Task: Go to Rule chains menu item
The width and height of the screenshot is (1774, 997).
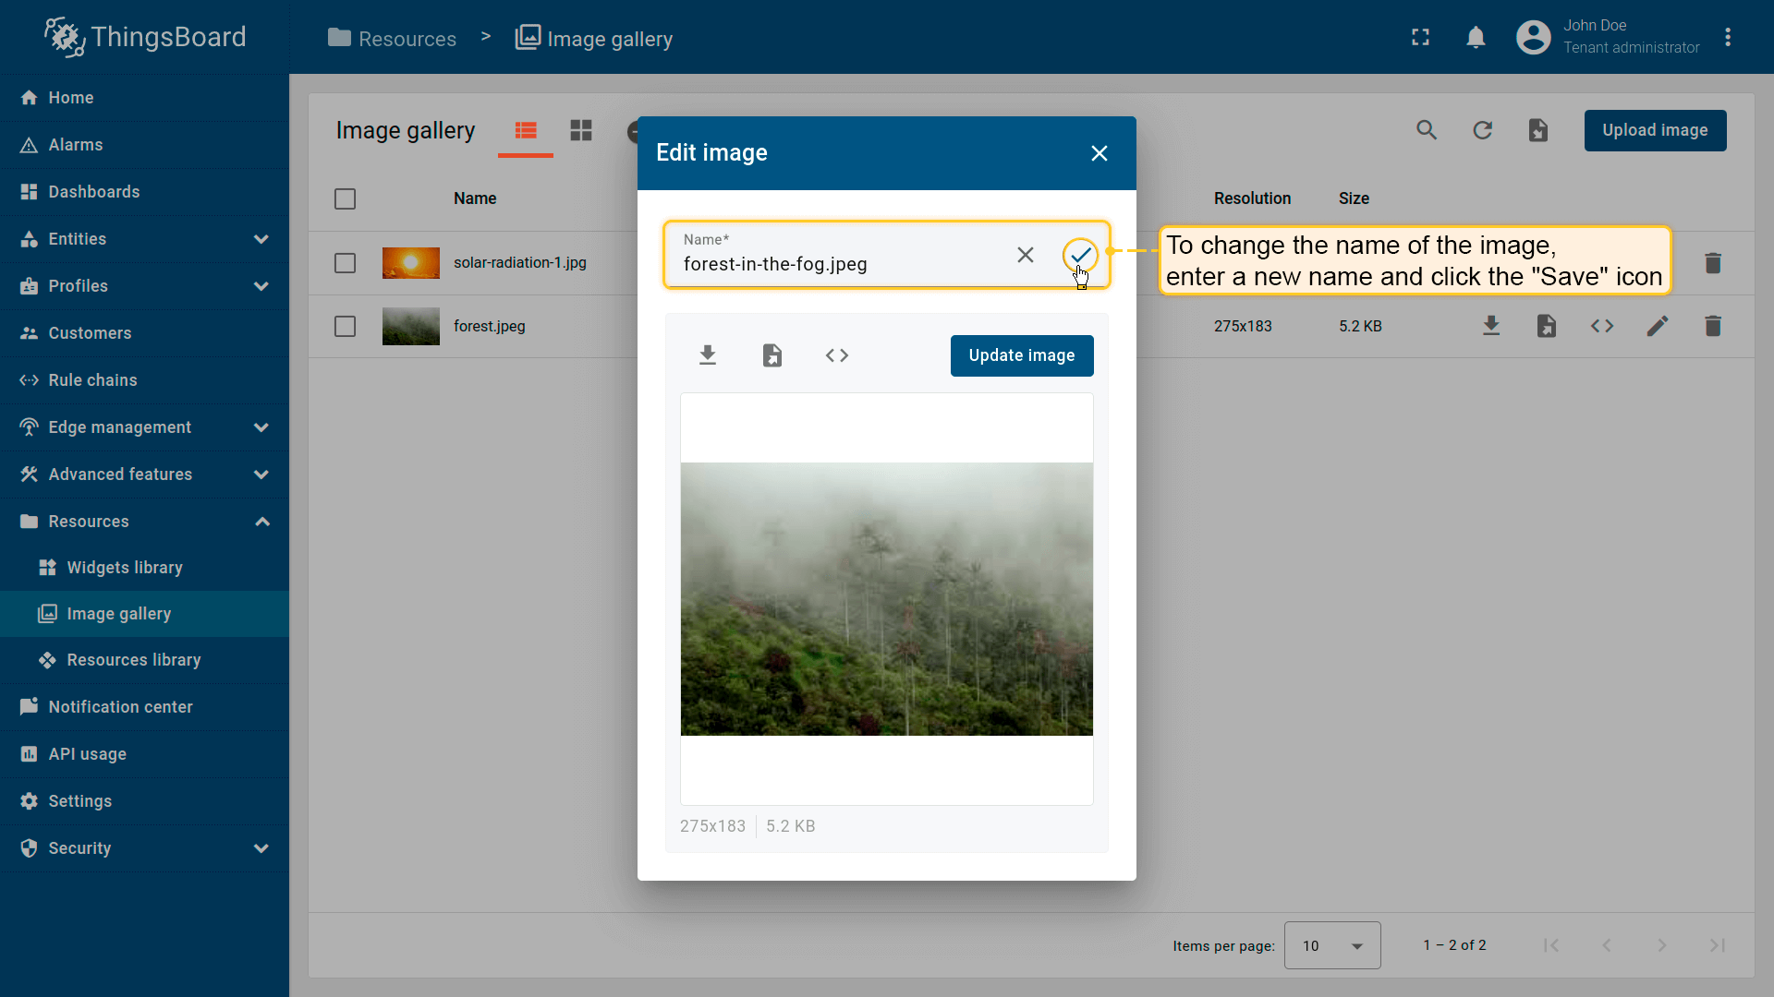Action: [92, 380]
